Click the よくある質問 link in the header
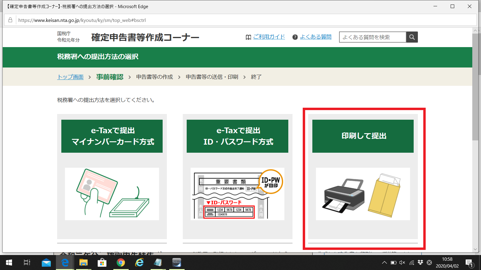481x270 pixels. [315, 37]
